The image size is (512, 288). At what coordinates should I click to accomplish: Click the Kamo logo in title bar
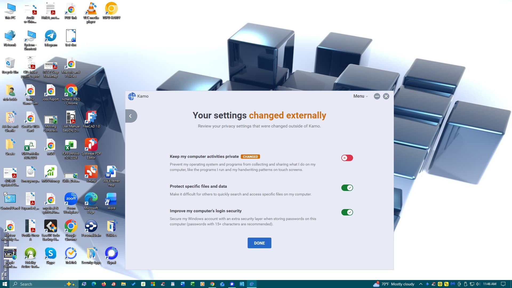(132, 96)
